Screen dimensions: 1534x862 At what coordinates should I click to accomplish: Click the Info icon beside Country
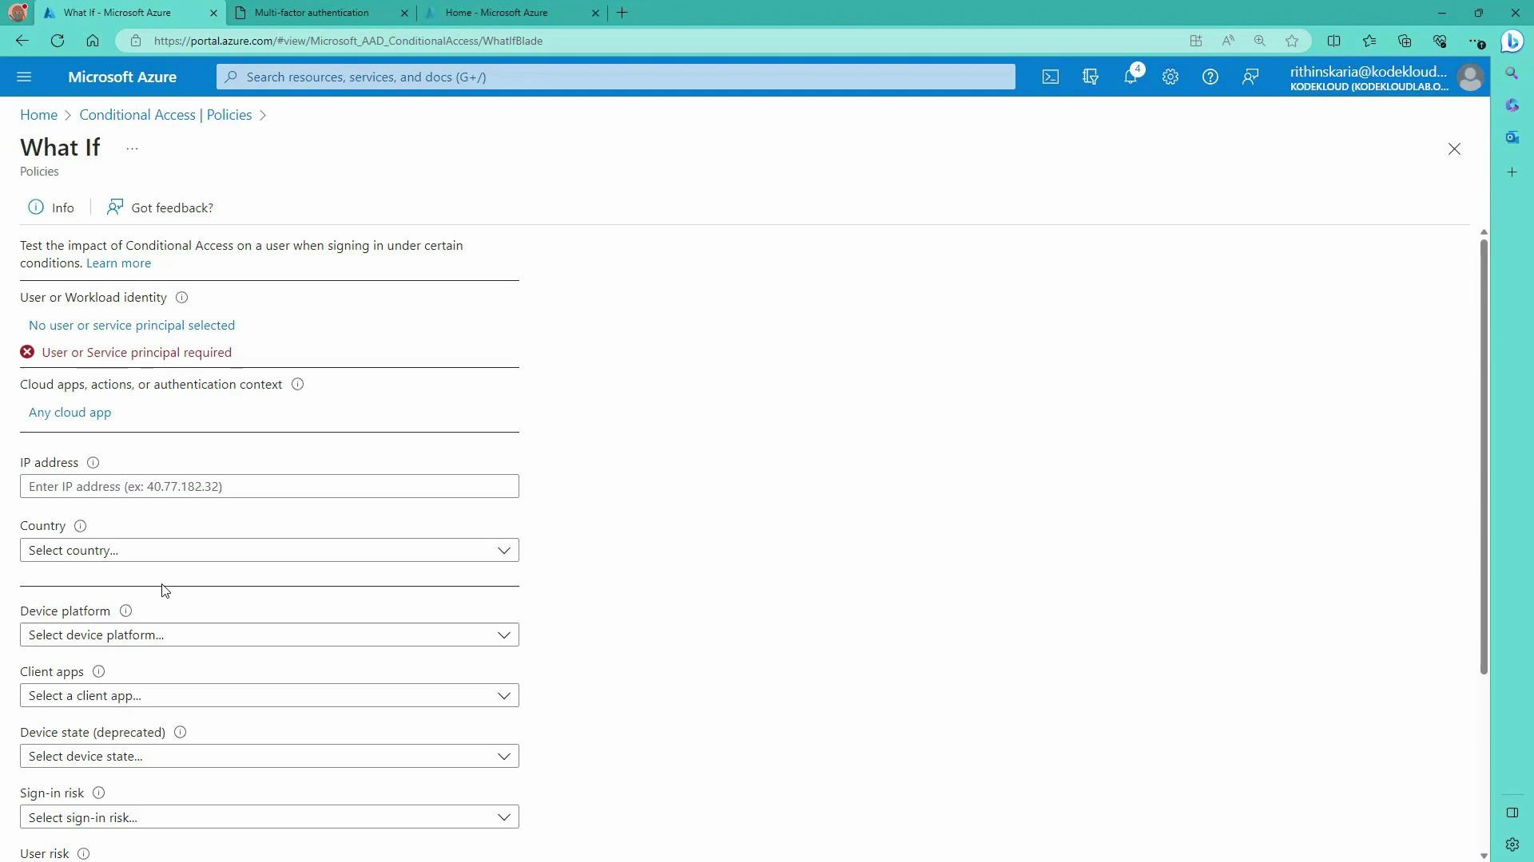80,526
